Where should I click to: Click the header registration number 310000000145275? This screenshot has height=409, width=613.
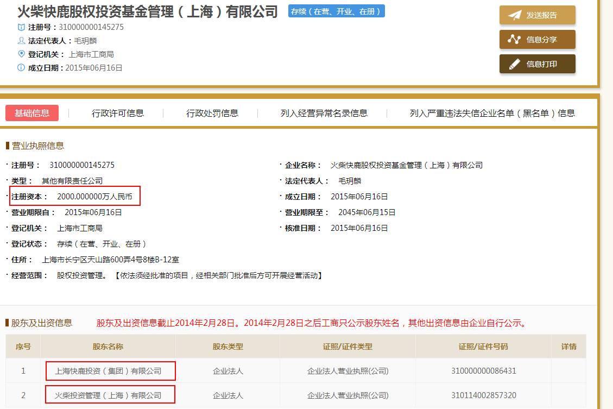click(91, 27)
